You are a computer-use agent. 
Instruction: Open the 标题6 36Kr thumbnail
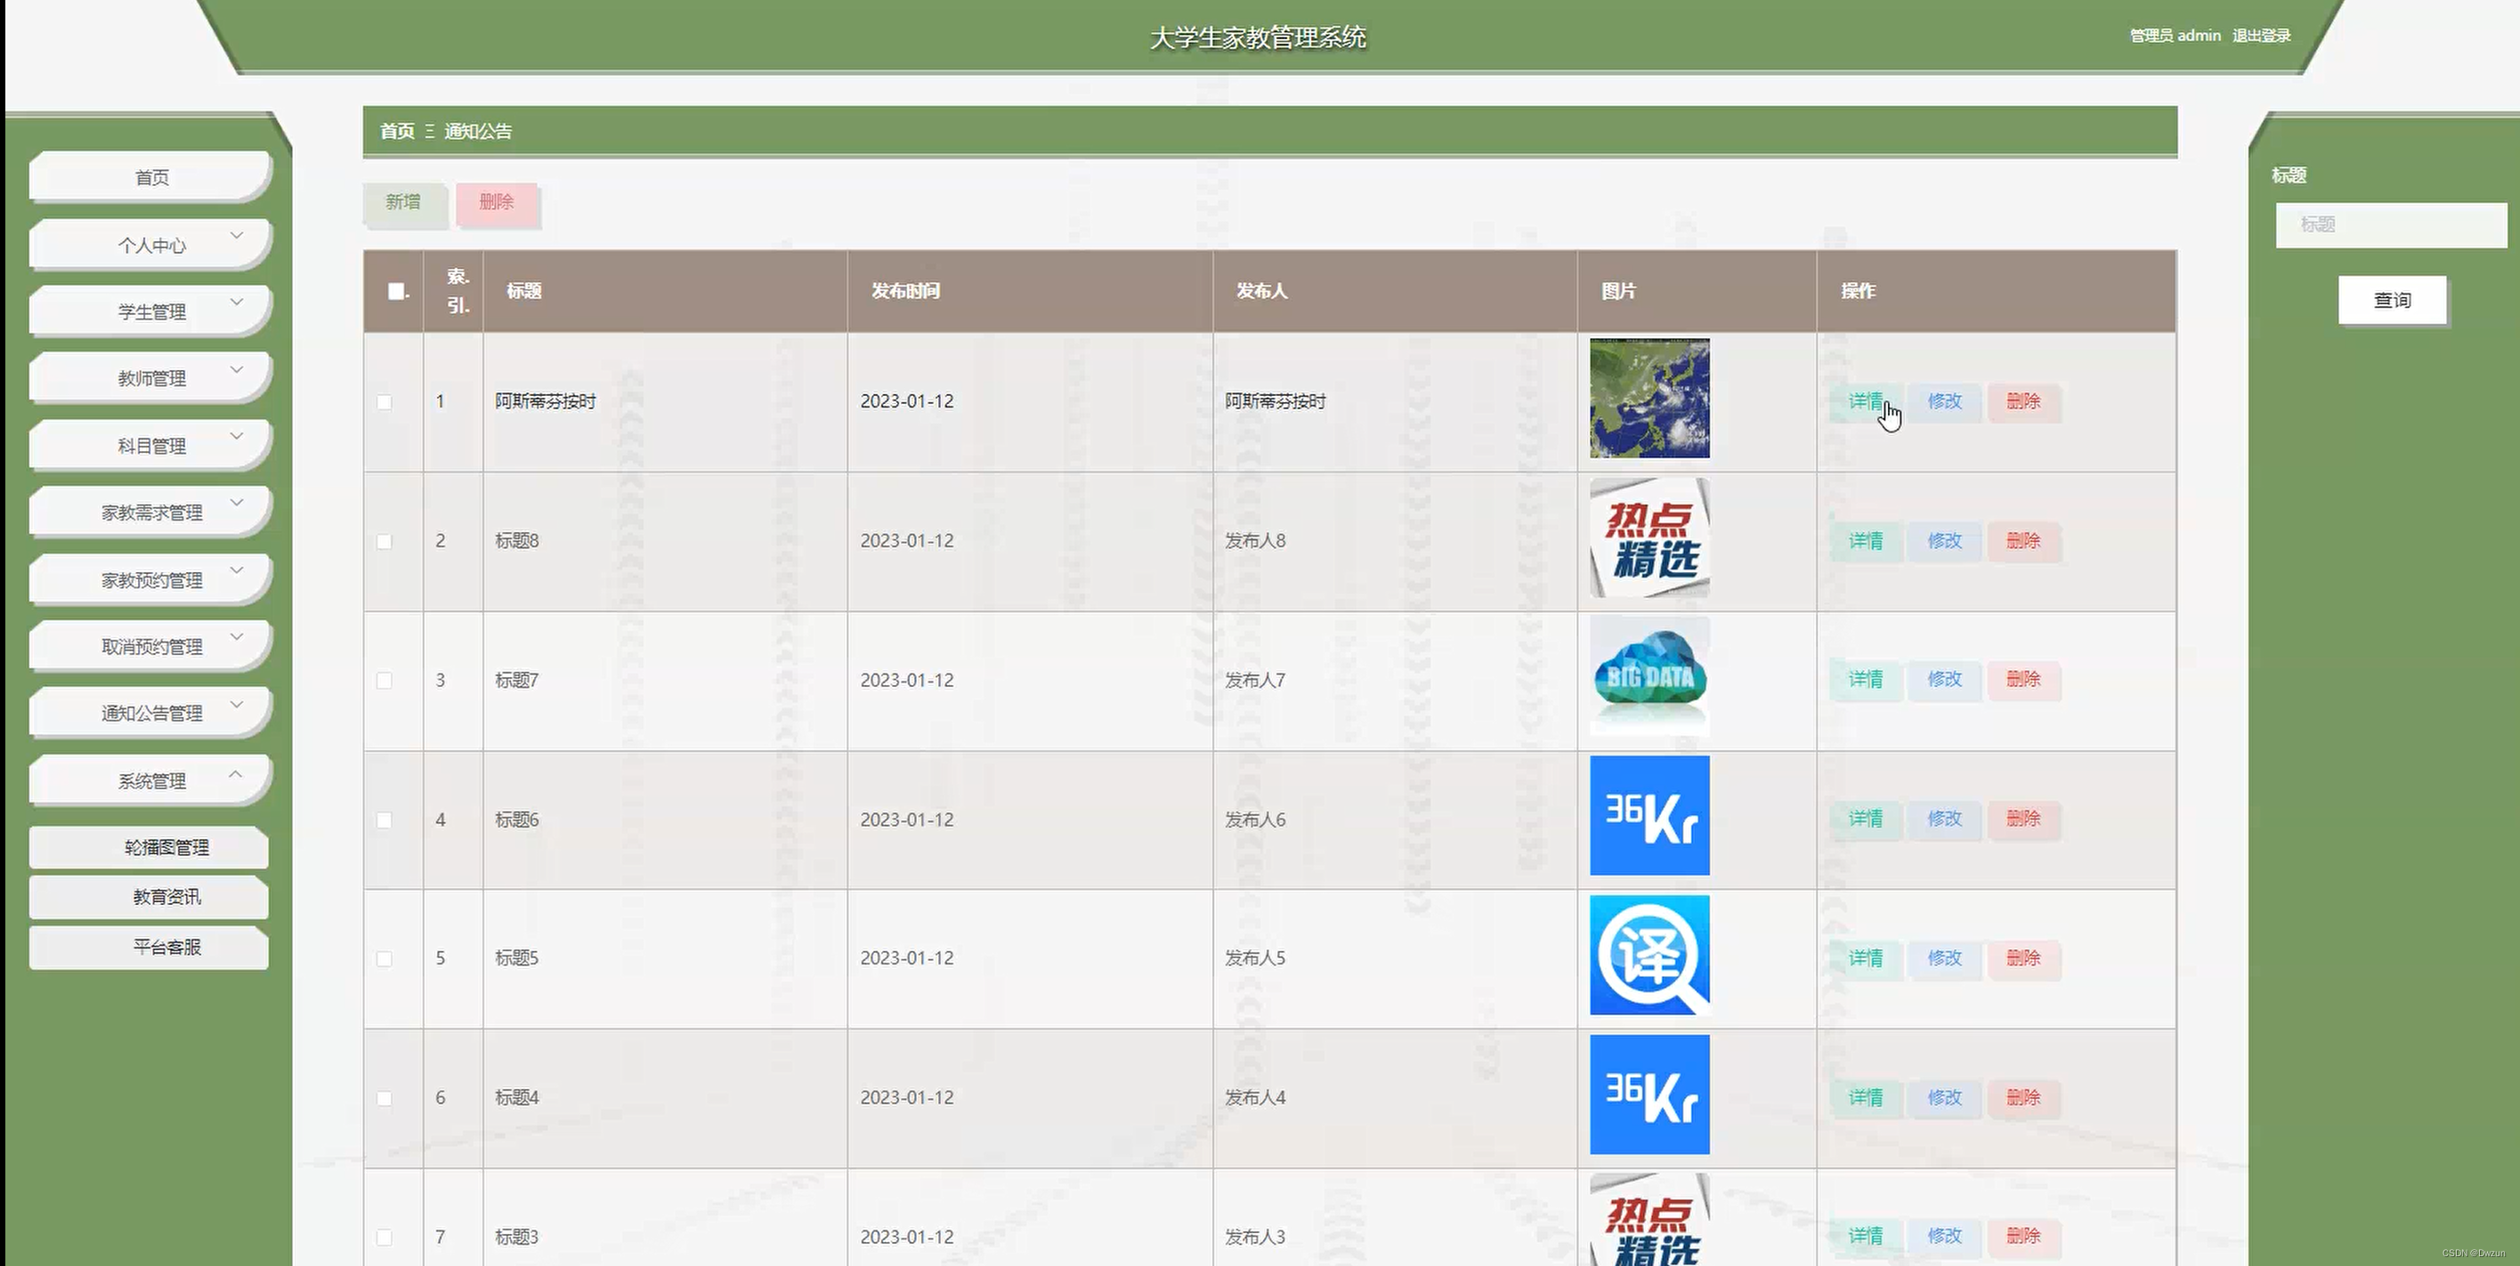tap(1649, 815)
